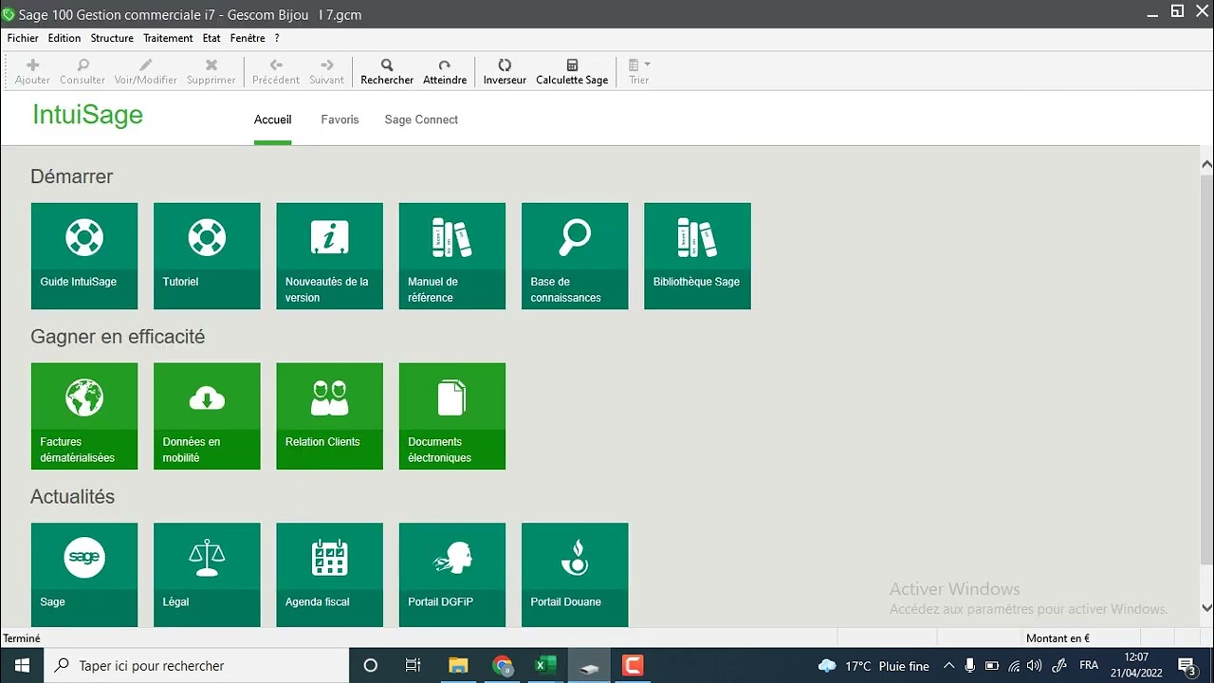The width and height of the screenshot is (1214, 683).
Task: Open the Etat menu
Action: (212, 38)
